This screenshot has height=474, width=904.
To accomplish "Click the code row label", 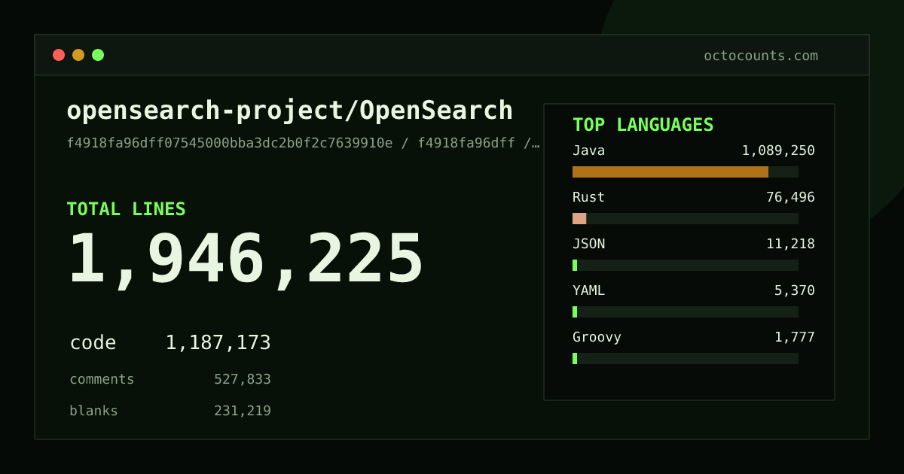I will 93,343.
